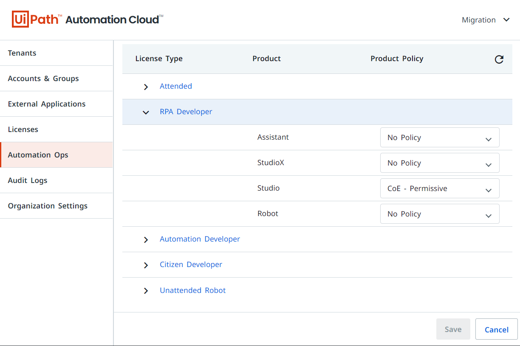Screen dimensions: 520x346
Task: Click the RPA Developer link
Action: click(186, 112)
